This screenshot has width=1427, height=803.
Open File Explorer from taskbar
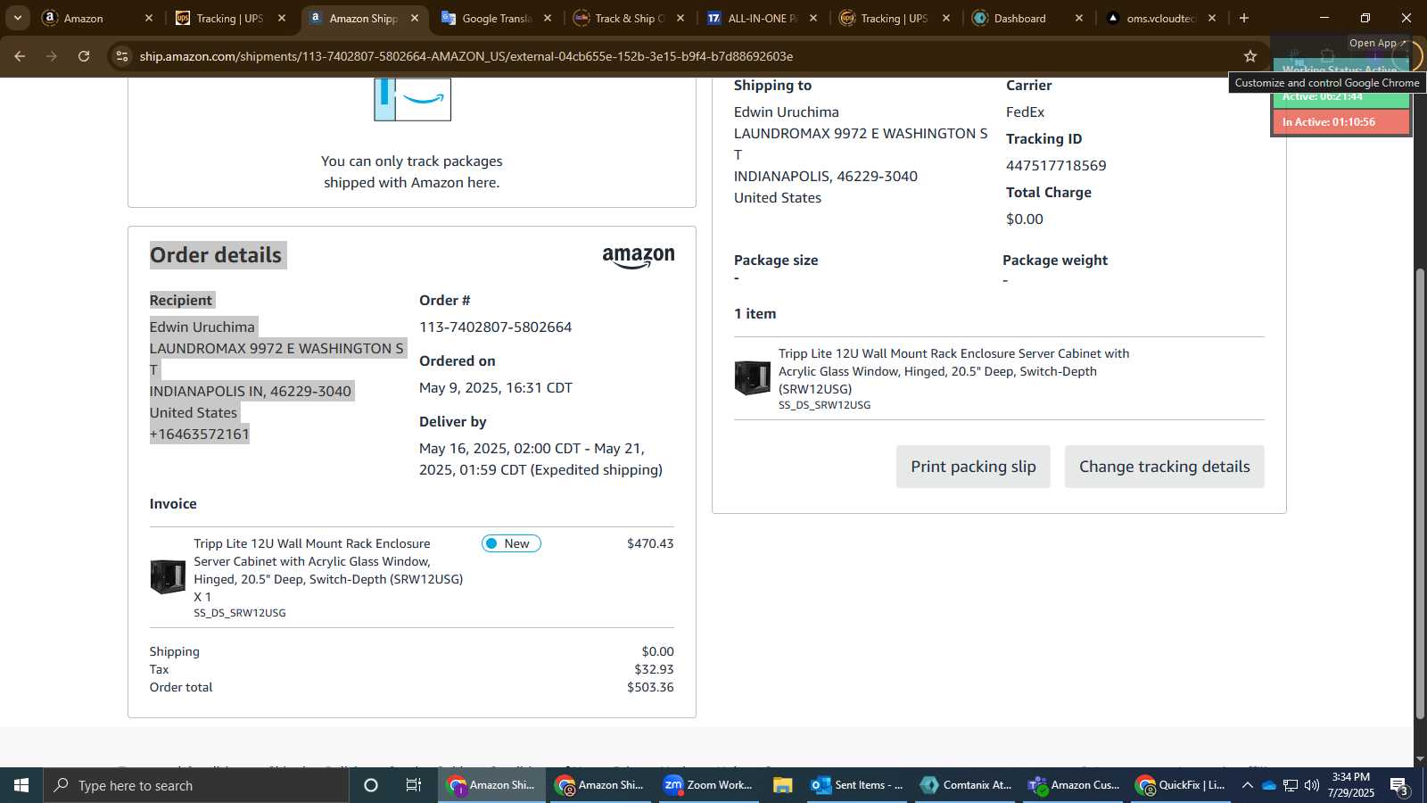(782, 785)
